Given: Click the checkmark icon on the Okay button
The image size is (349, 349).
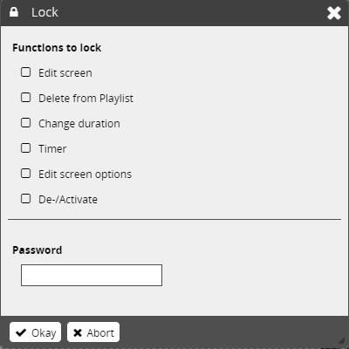Looking at the screenshot, I should (x=21, y=332).
